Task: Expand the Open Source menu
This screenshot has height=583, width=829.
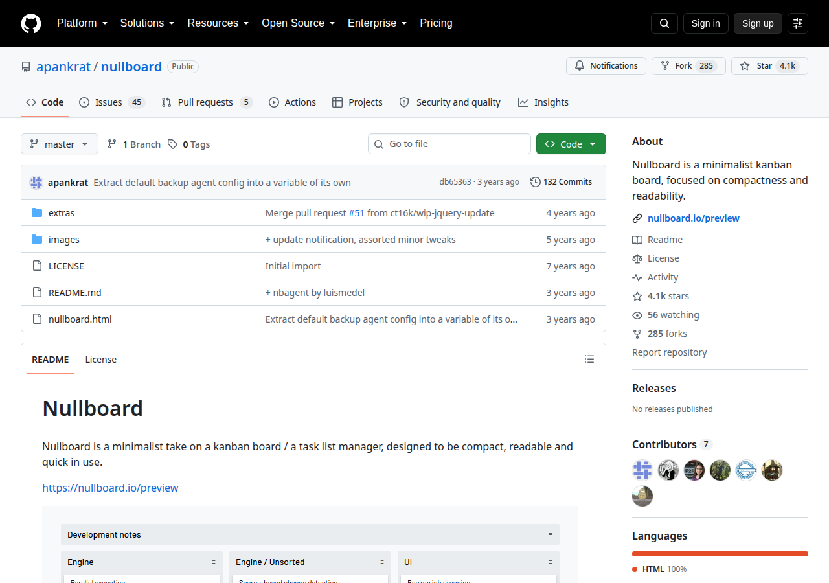Action: coord(299,23)
